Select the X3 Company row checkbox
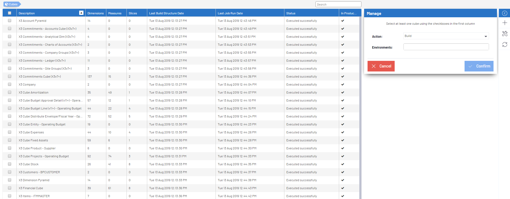 [10, 84]
